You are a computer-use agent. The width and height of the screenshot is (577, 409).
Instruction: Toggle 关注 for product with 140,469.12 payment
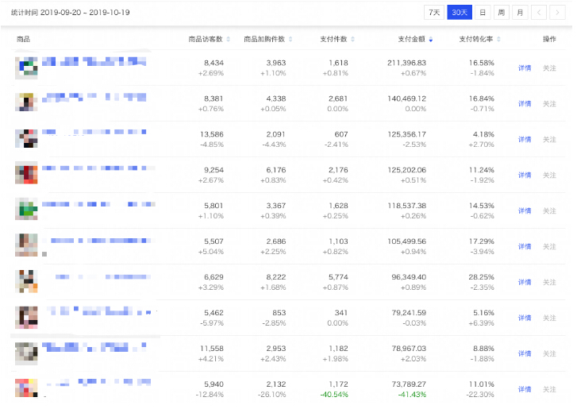point(549,104)
